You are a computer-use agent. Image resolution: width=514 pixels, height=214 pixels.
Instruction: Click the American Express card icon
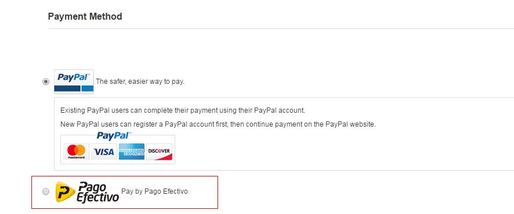click(x=132, y=152)
